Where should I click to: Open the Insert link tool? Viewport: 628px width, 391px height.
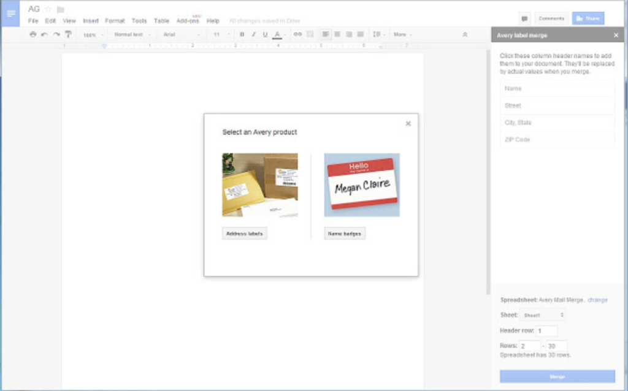(297, 34)
